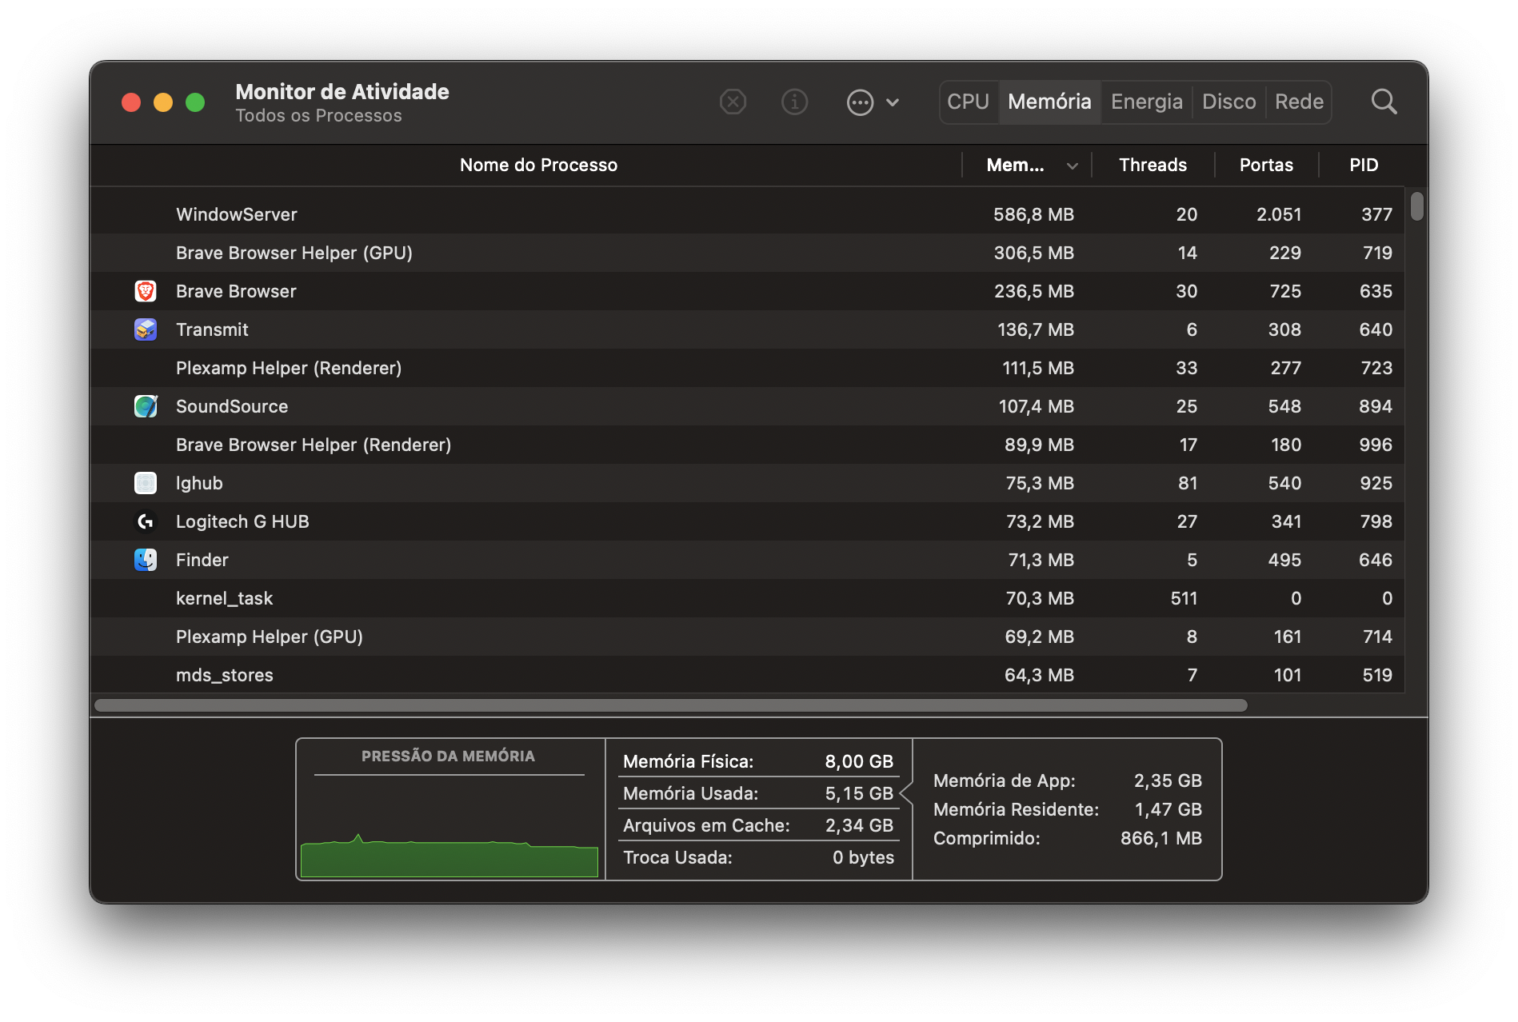The height and width of the screenshot is (1022, 1518).
Task: Open the Rede tab
Action: (1299, 102)
